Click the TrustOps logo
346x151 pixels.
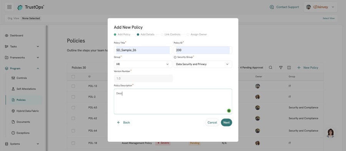(31, 7)
